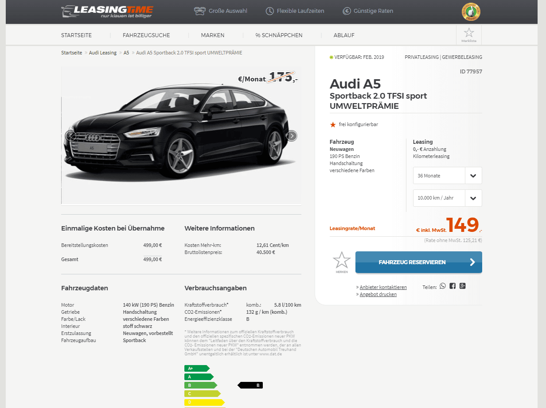The height and width of the screenshot is (408, 546).
Task: Open Fahrzeugsuche menu item
Action: [146, 35]
